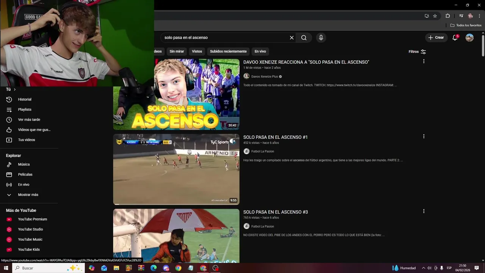This screenshot has height=273, width=485.
Task: Visit Futbol La Pasion channel under video #1
Action: point(263,151)
